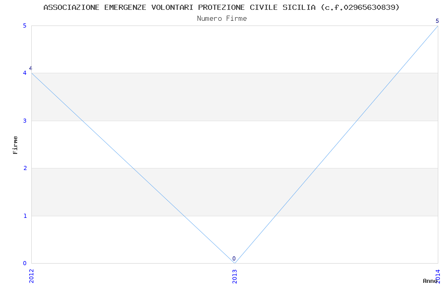This screenshot has height=286, width=443.
Task: Click the data point value 5 at 2014
Action: pyautogui.click(x=437, y=21)
